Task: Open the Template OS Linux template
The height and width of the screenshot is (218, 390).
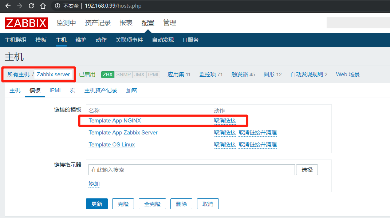Action: tap(111, 145)
